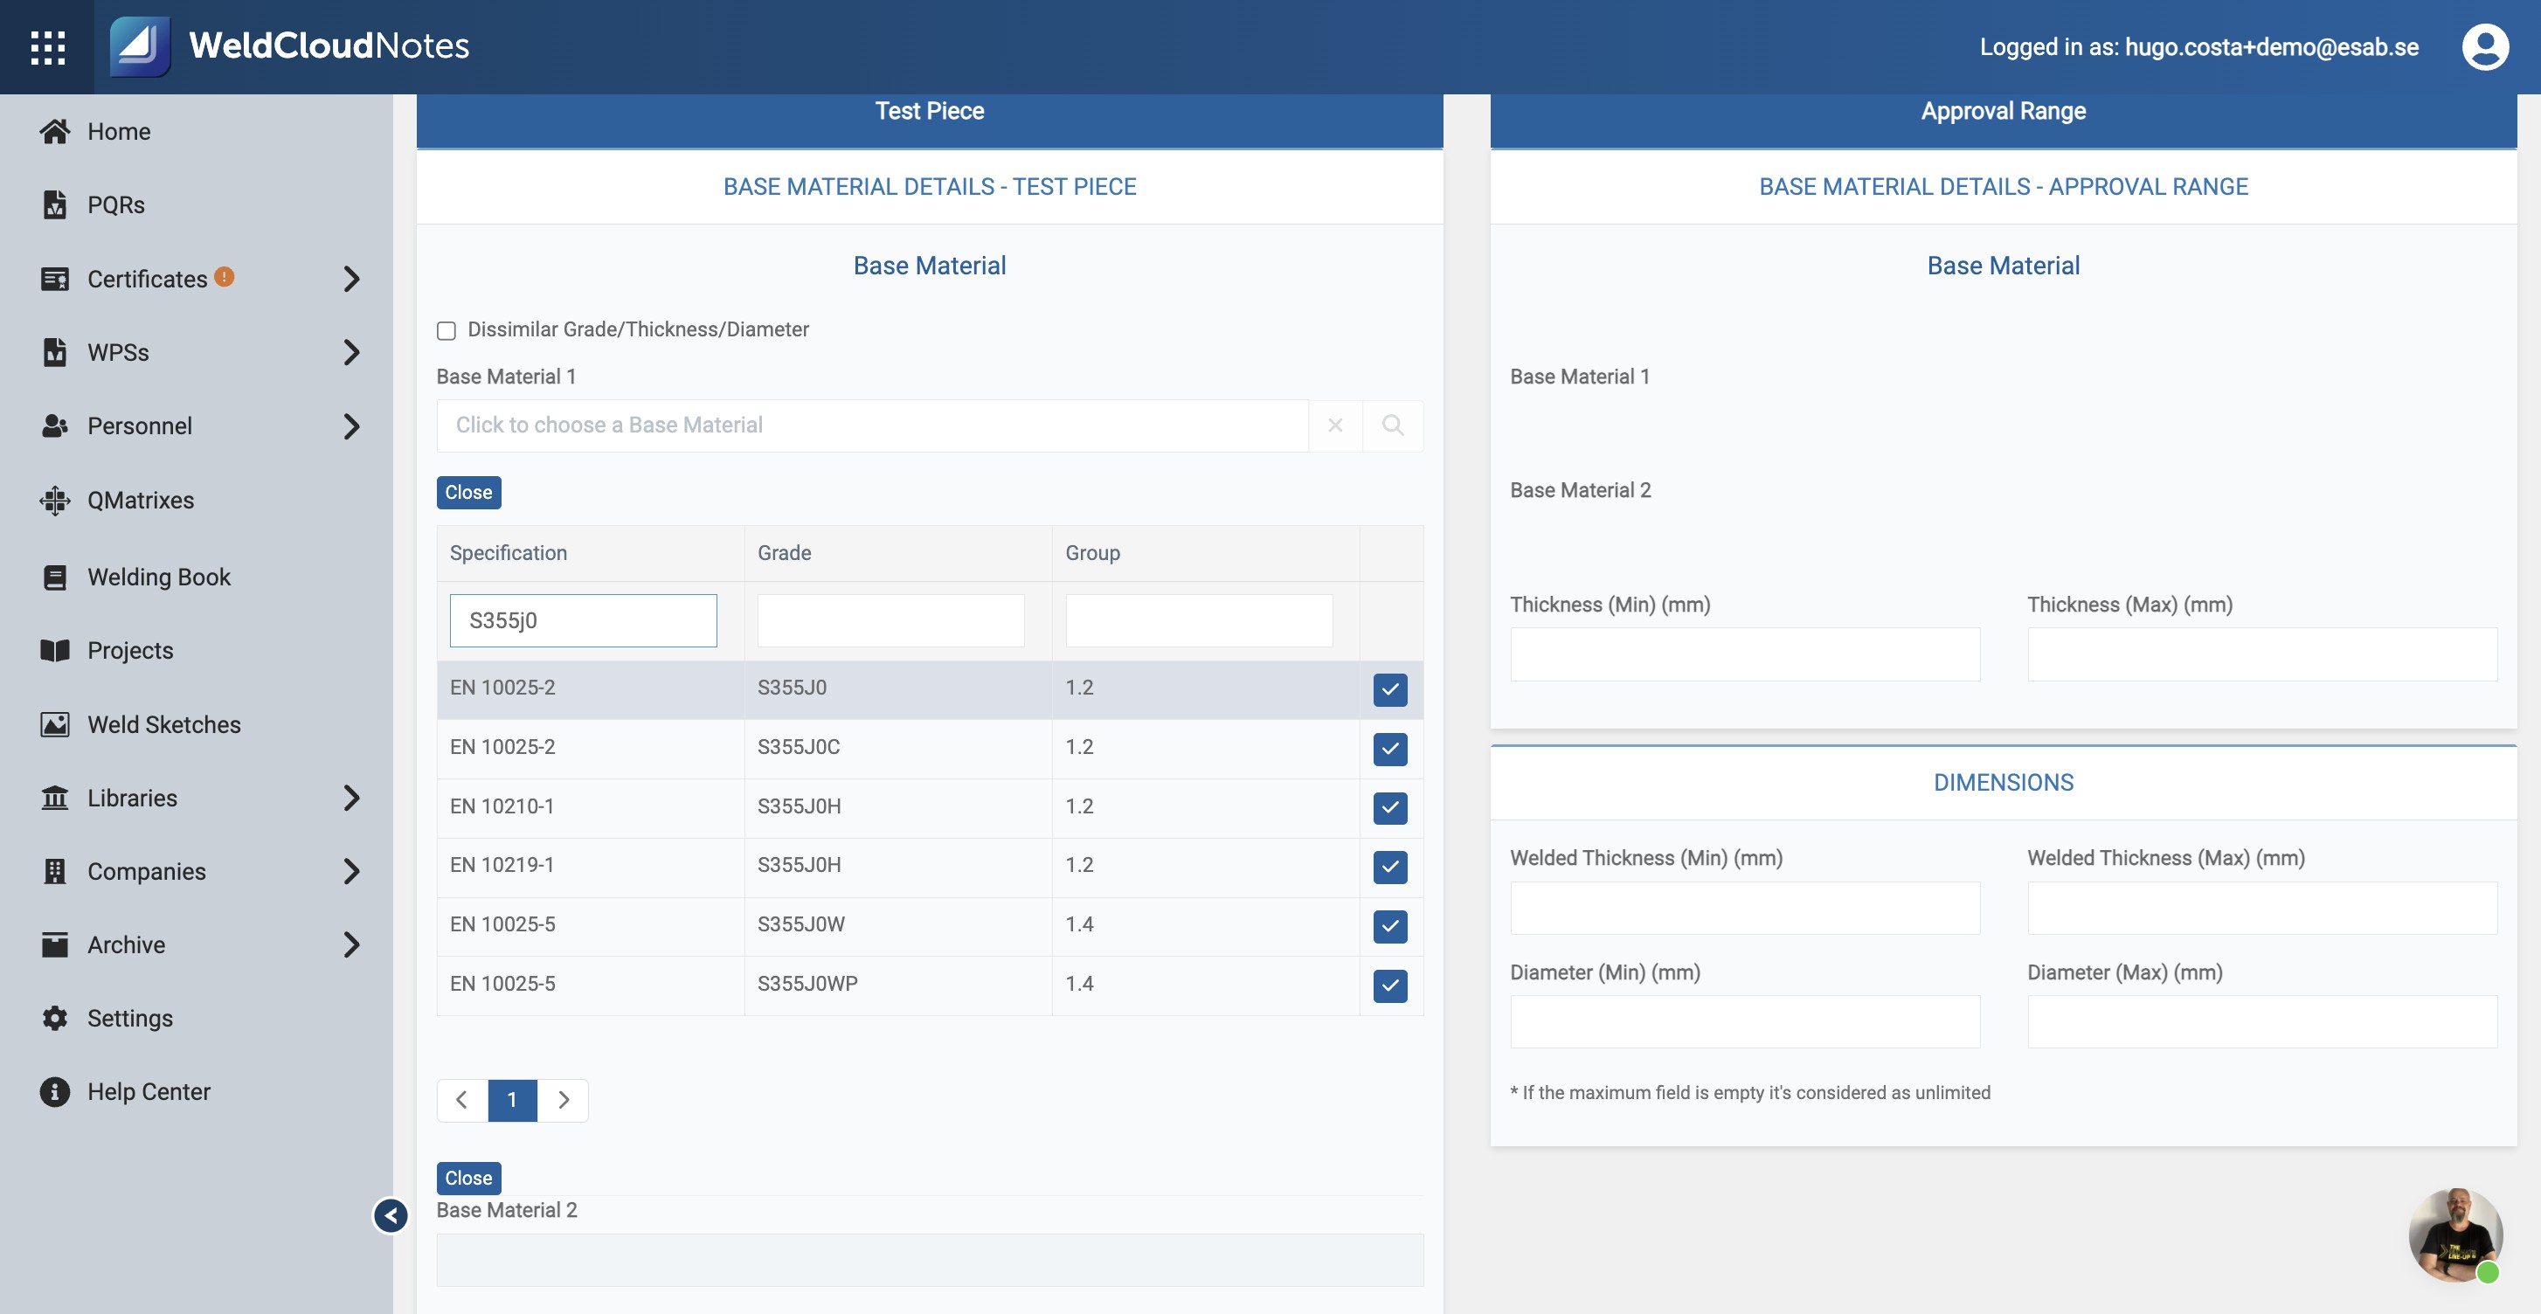This screenshot has width=2541, height=1314.
Task: Click the Settings gear icon
Action: [55, 1018]
